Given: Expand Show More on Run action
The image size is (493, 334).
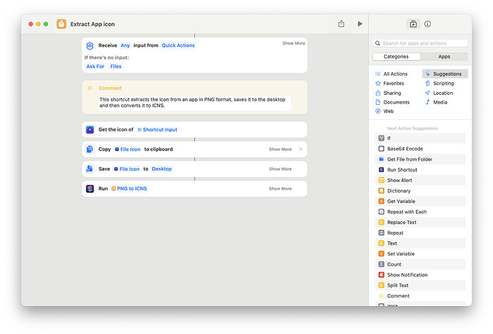Looking at the screenshot, I should [x=280, y=188].
